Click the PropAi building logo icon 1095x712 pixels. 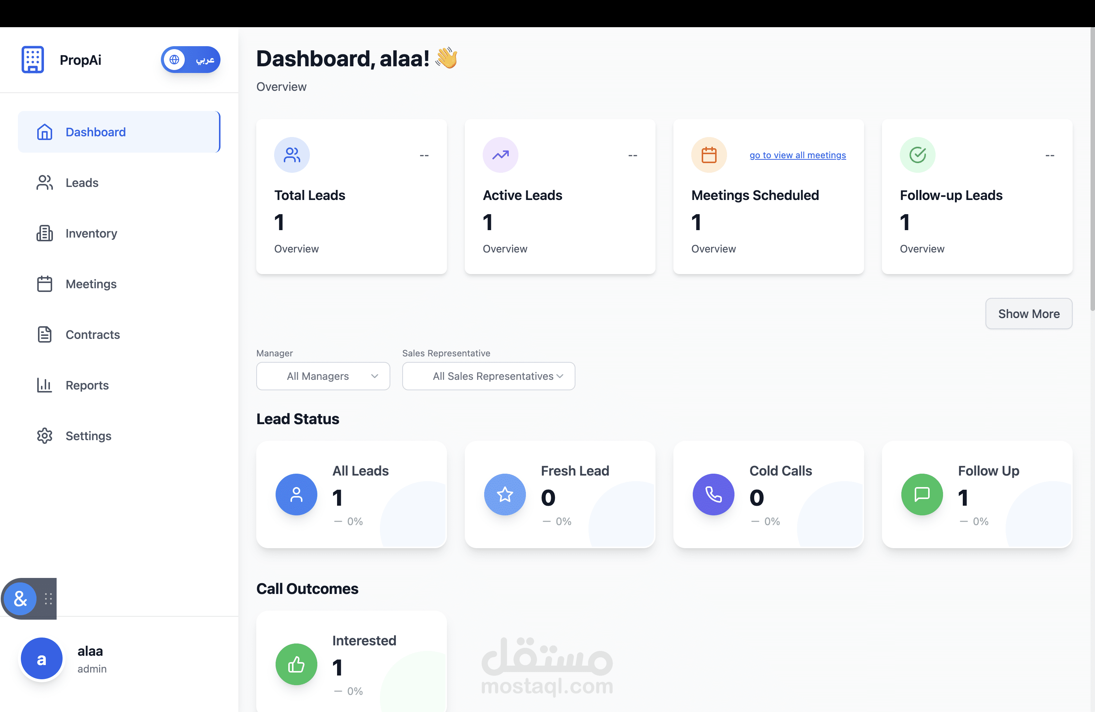coord(33,60)
